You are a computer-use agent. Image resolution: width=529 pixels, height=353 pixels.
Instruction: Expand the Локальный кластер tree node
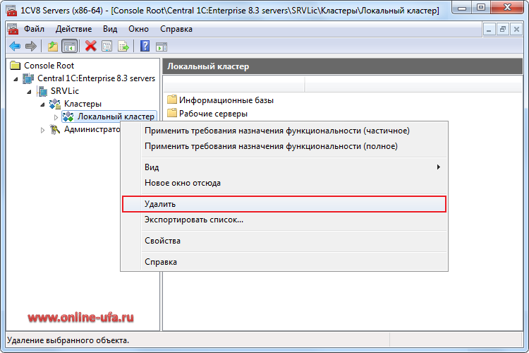pyautogui.click(x=56, y=117)
